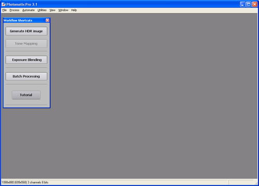The width and height of the screenshot is (259, 186).
Task: Maximize the Photomatix Pro window
Action: (x=249, y=4)
